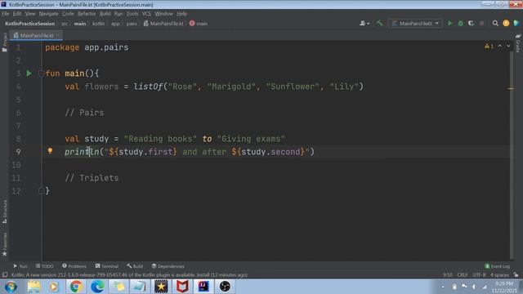Open the Run menu
Screen dimensions: 523x294
(118, 14)
